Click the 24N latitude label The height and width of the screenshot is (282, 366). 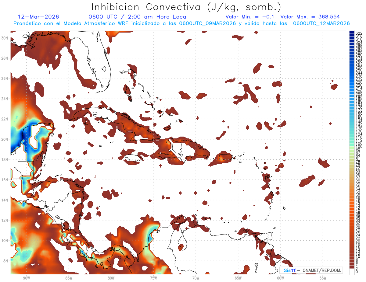(5, 99)
